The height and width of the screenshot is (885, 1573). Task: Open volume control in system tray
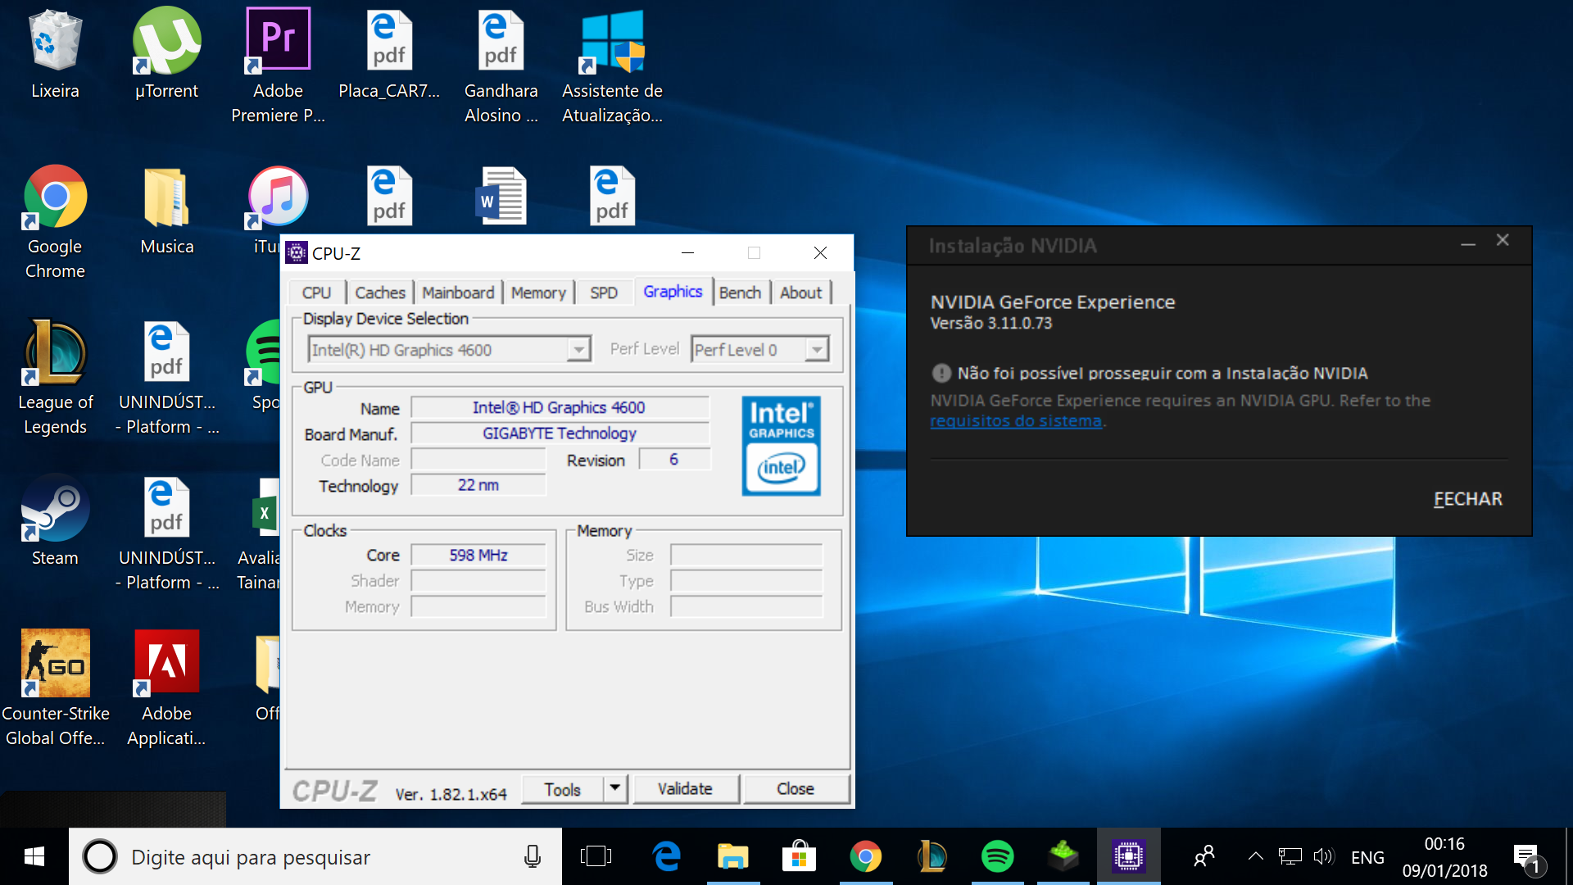(x=1324, y=857)
